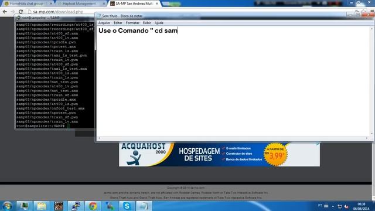
Task: Open the Exibir menu in Notepad
Action: point(147,23)
